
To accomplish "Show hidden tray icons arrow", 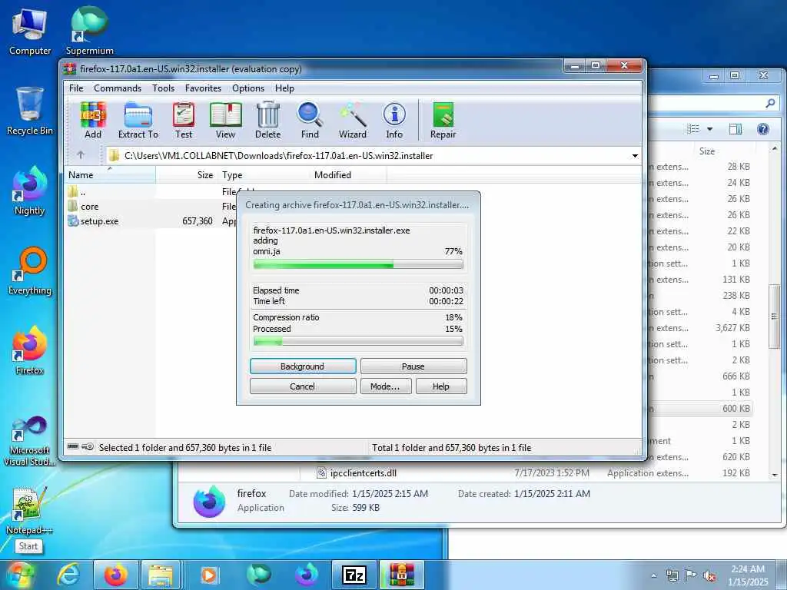I will coord(653,575).
